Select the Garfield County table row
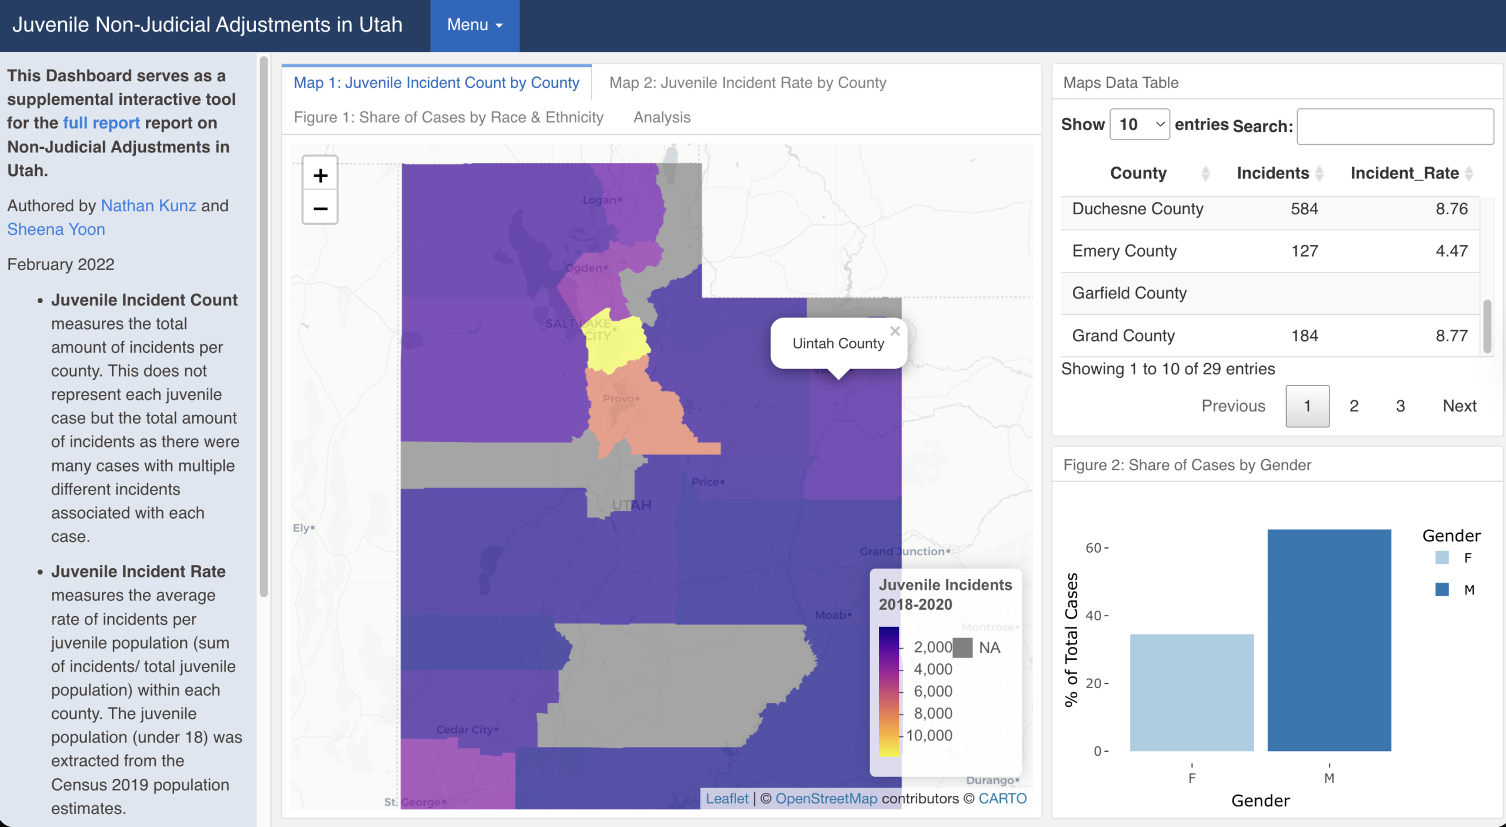Image resolution: width=1506 pixels, height=827 pixels. coord(1270,294)
